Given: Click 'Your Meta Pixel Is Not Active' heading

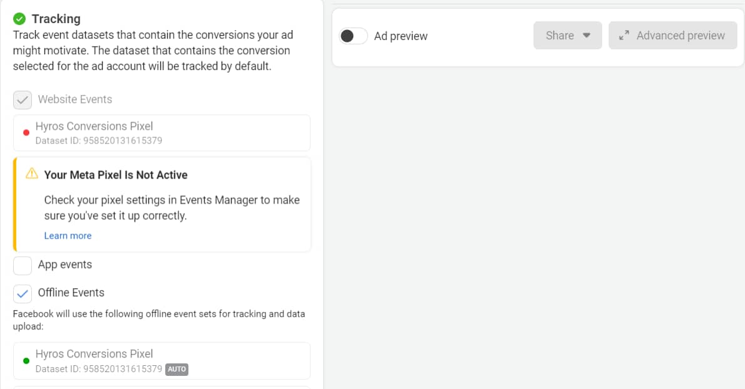Looking at the screenshot, I should coord(116,175).
